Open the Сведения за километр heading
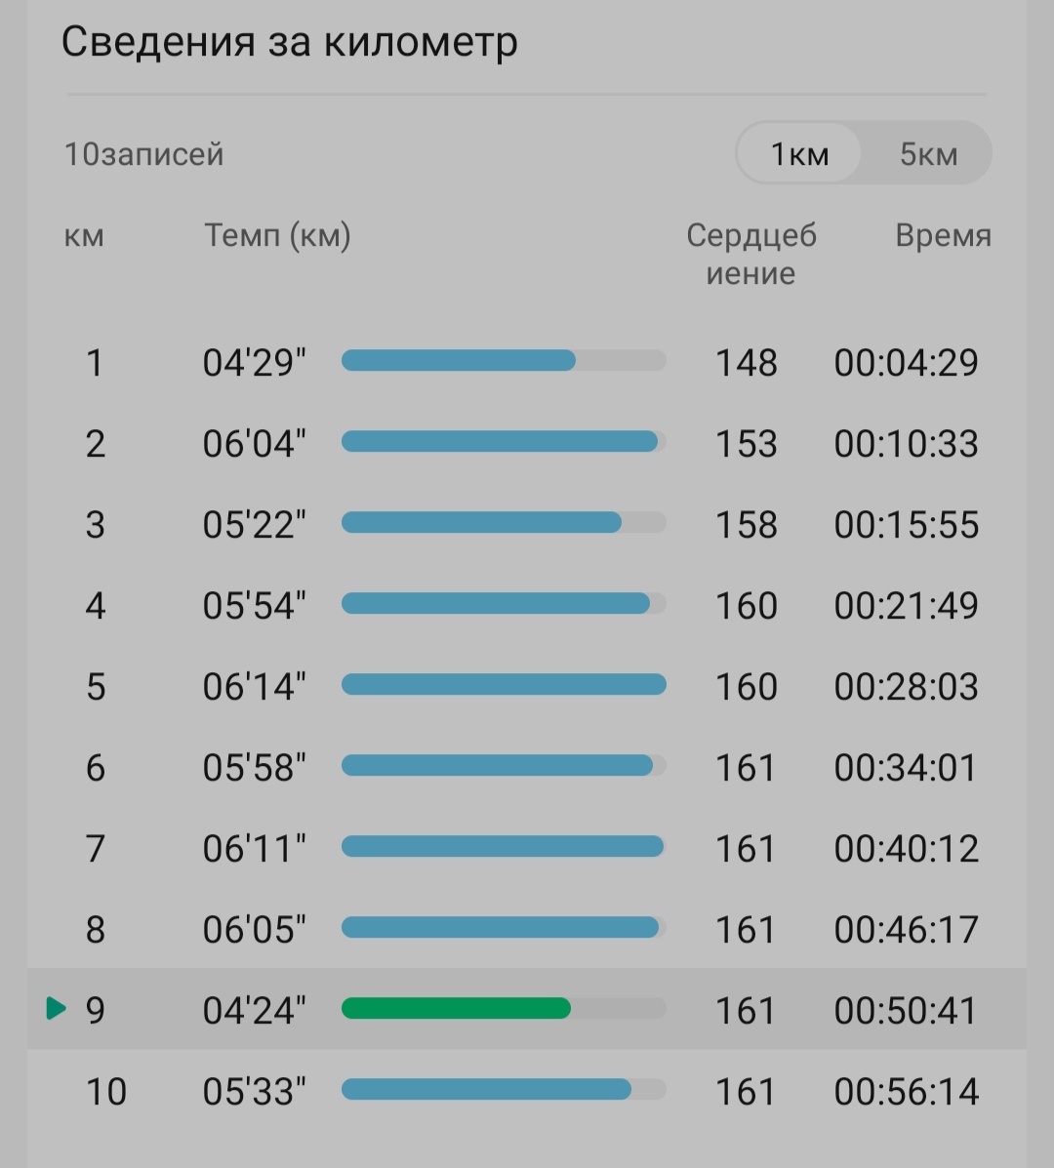Viewport: 1054px width, 1168px height. 289,41
